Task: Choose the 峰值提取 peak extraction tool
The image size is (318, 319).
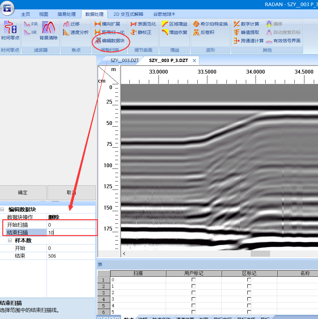Action: click(x=247, y=32)
